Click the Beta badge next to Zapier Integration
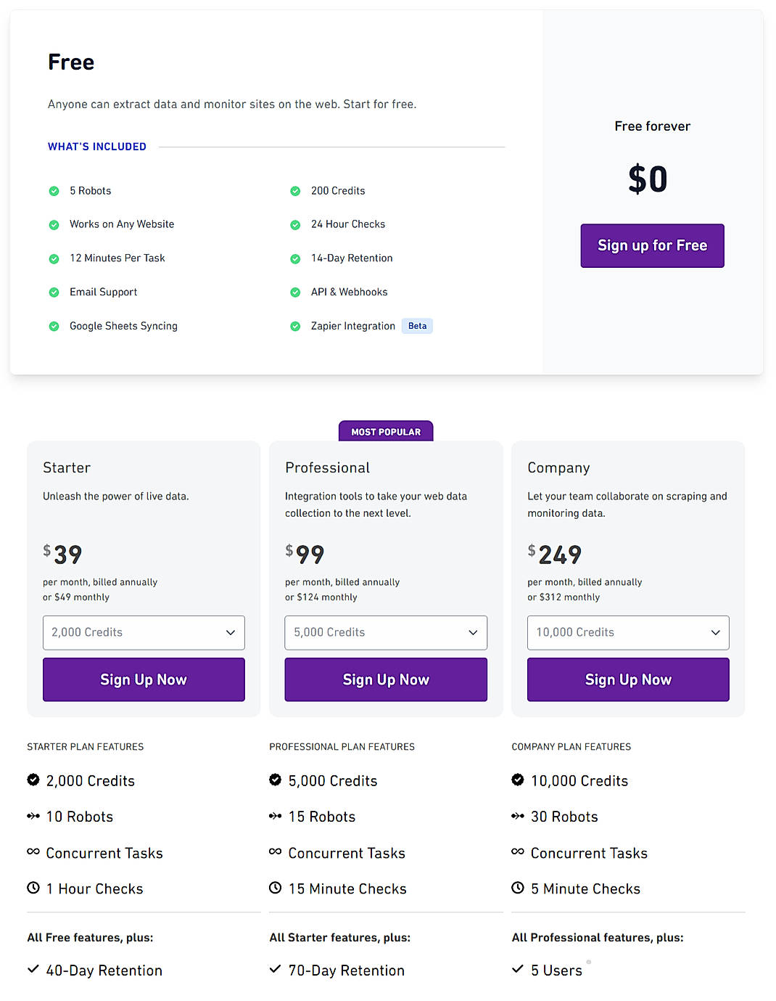 pos(417,326)
